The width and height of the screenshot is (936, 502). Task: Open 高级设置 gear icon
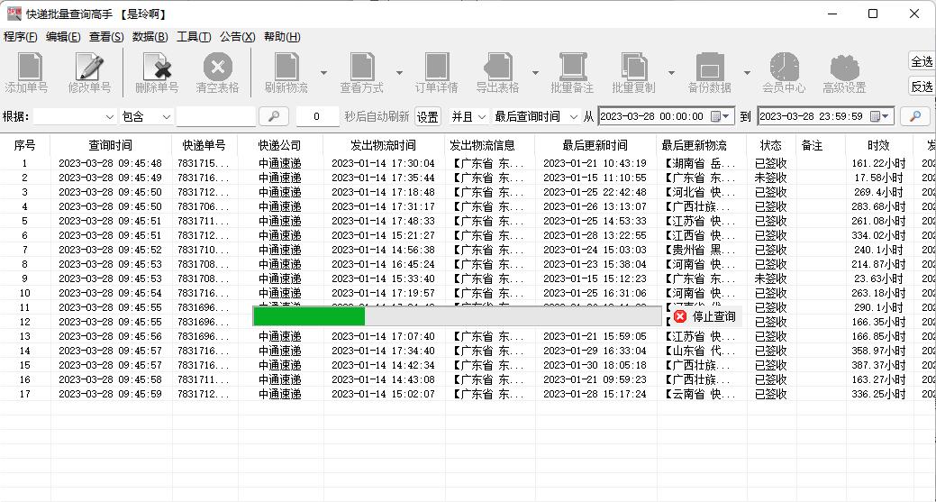845,67
